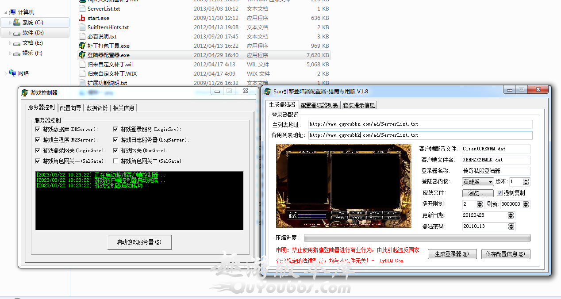Click the ServerList.txt file icon

click(82, 9)
